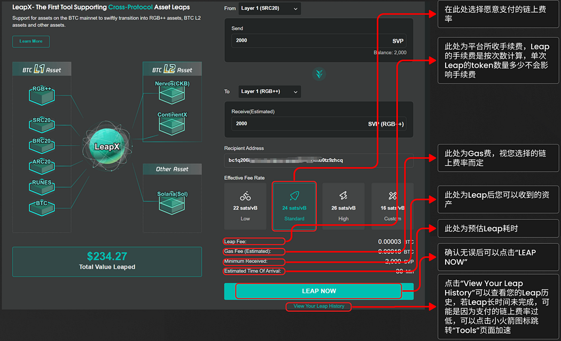Click the Send amount field showing 2000
The image size is (561, 341).
(319, 41)
